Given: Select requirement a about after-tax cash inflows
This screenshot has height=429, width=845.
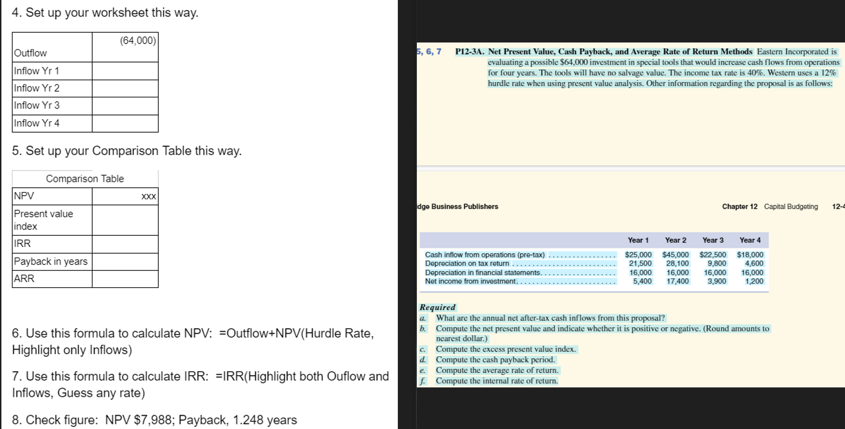Looking at the screenshot, I should coord(550,317).
